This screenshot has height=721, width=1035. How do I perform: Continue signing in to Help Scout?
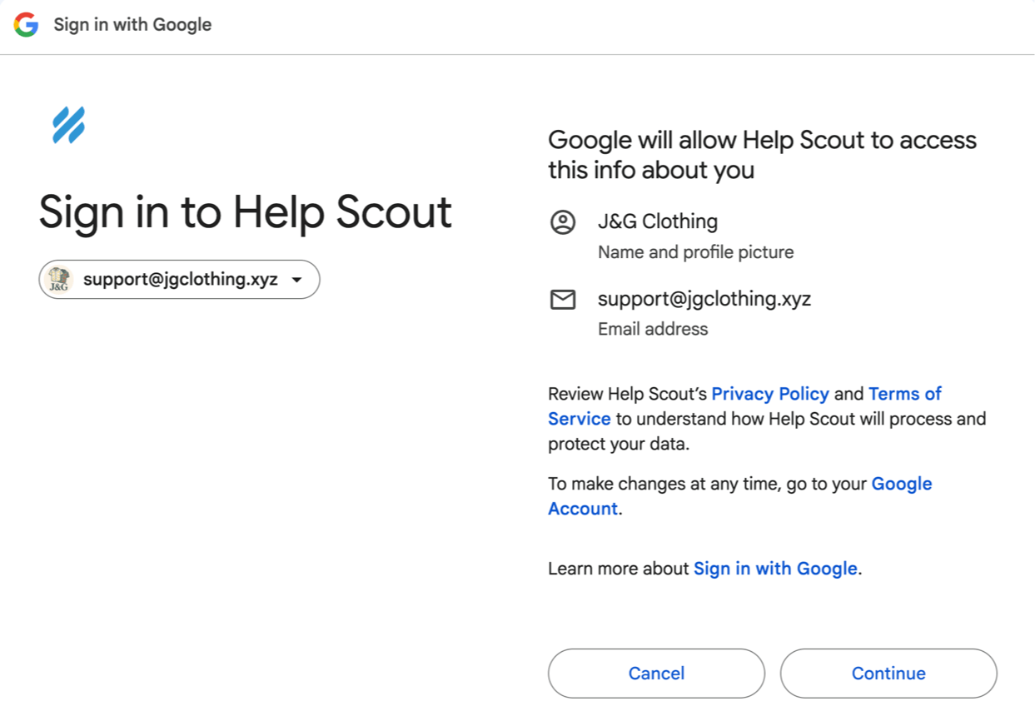[x=888, y=674]
